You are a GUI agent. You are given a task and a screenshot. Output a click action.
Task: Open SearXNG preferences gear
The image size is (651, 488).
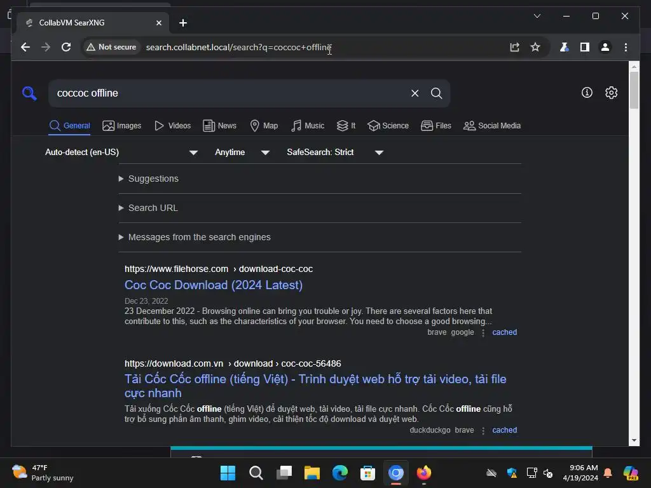click(x=611, y=93)
